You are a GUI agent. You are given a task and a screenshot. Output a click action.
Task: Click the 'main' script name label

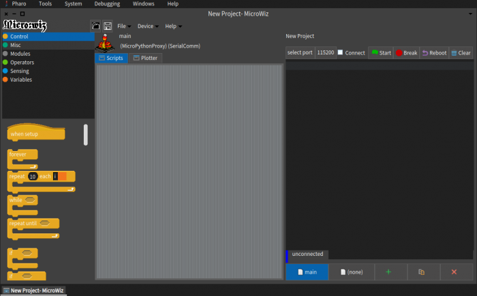[x=125, y=36]
